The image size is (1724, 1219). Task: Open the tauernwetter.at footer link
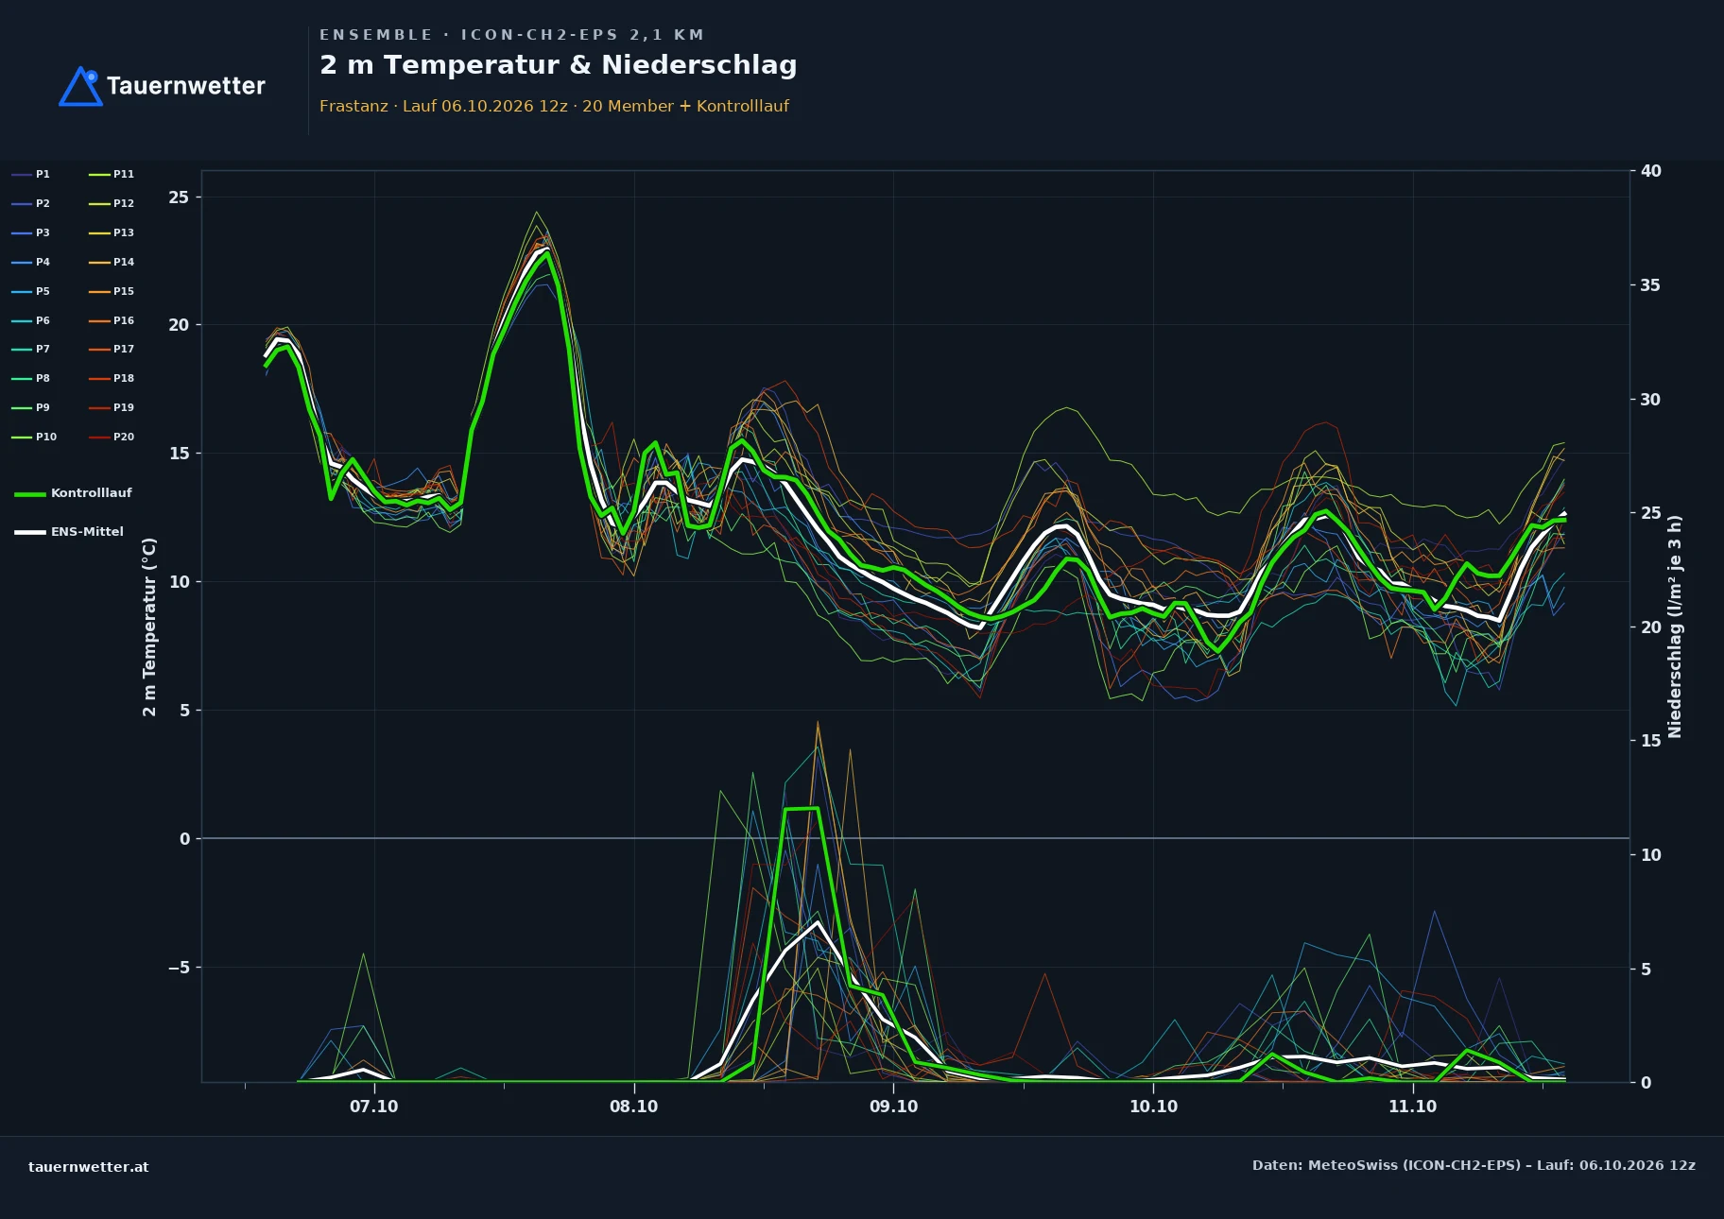click(89, 1166)
